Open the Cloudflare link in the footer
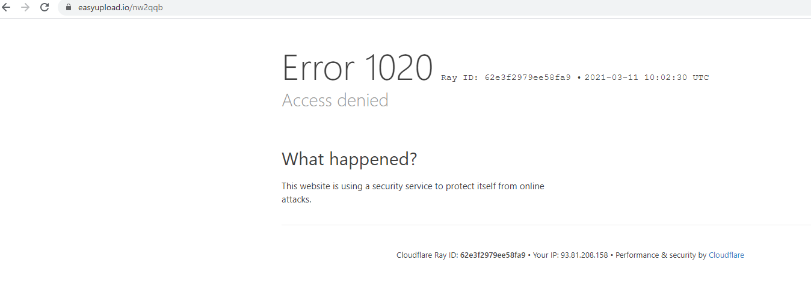Image resolution: width=811 pixels, height=307 pixels. coord(726,255)
